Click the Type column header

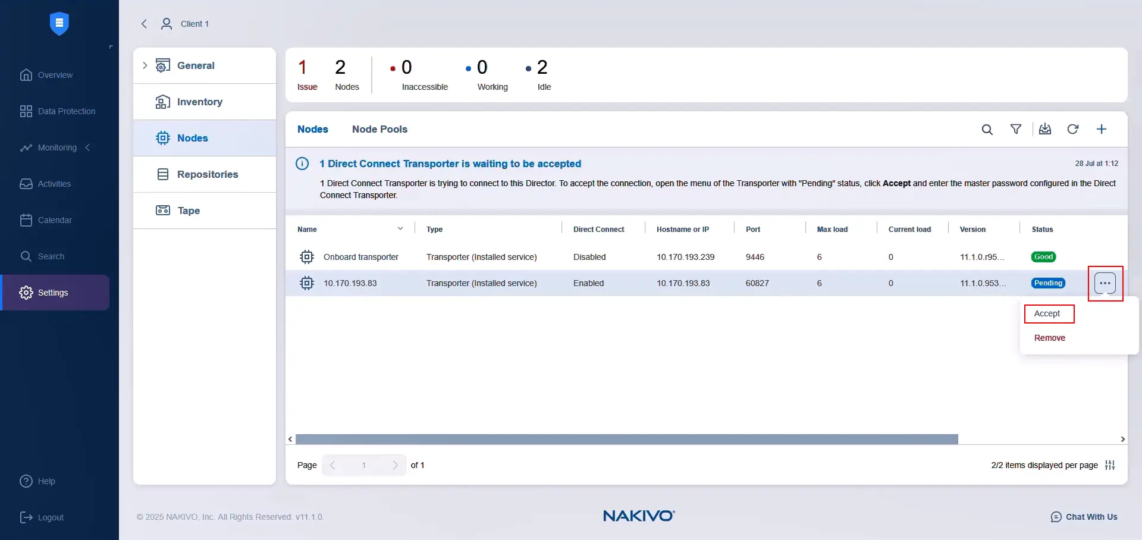434,229
